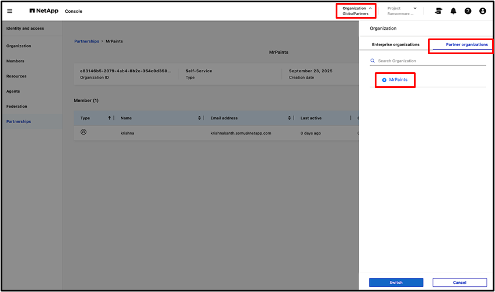The image size is (495, 292).
Task: Click the '0 days ago' cell
Action: pyautogui.click(x=311, y=133)
